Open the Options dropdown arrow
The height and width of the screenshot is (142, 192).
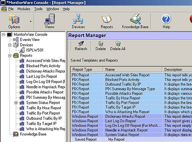click(x=31, y=21)
